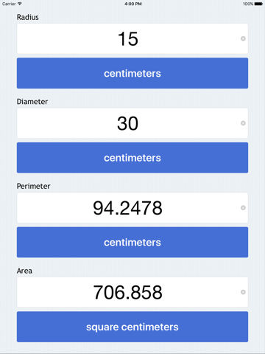Tap the Diameter label
Screen dimensions: 265x354
tap(32, 102)
